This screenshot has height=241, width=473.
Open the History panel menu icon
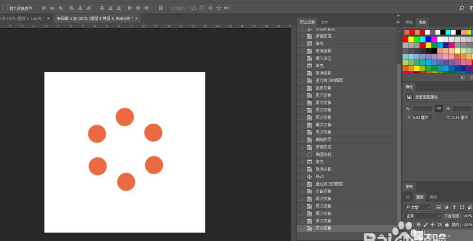[x=398, y=22]
